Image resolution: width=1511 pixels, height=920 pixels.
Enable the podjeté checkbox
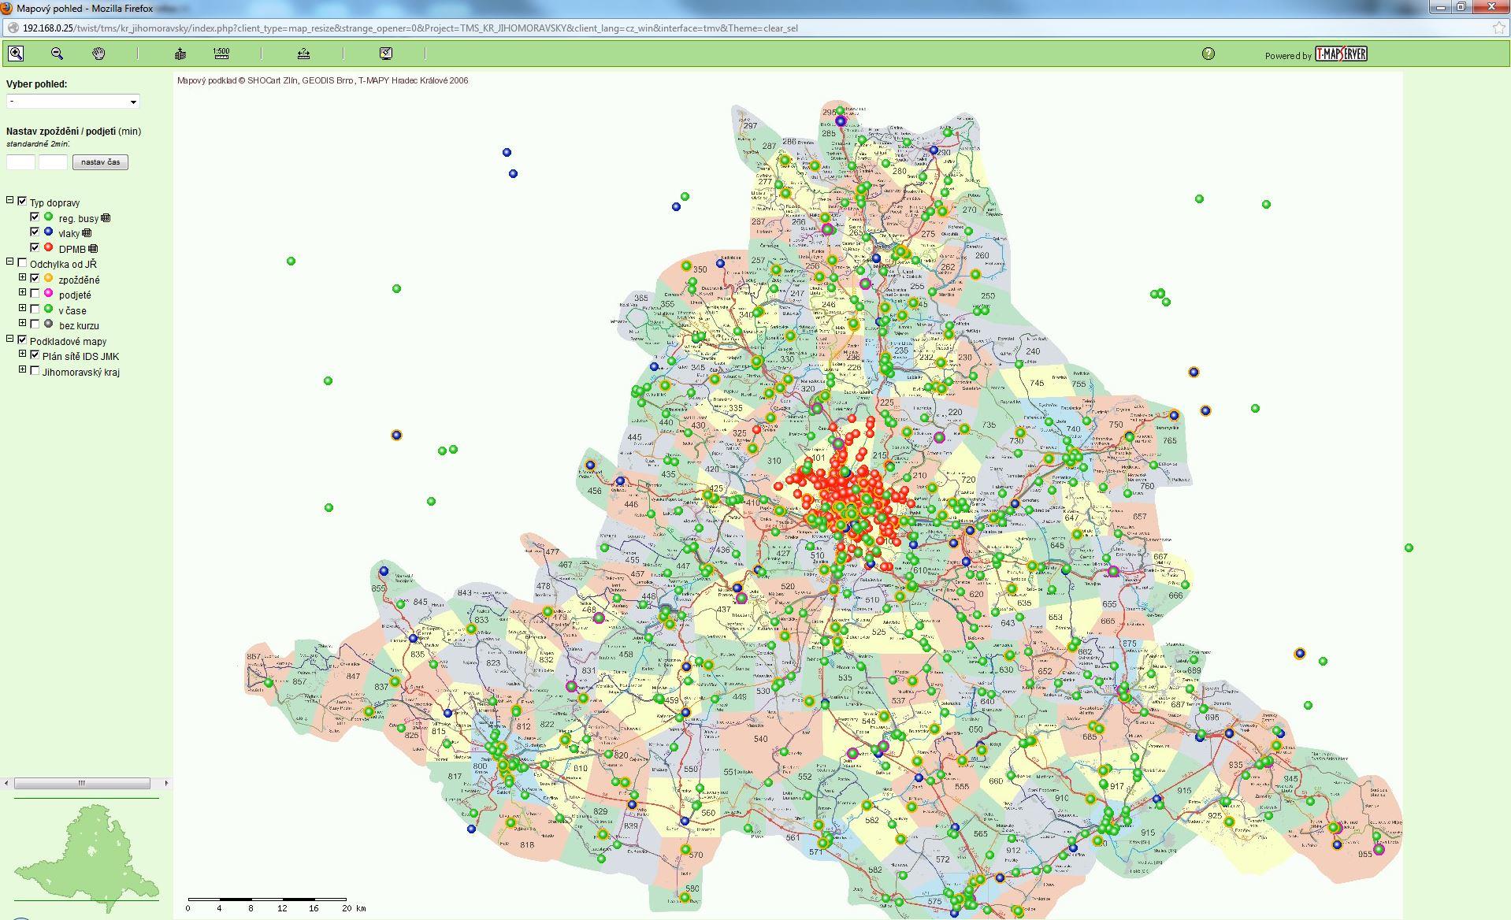point(35,293)
